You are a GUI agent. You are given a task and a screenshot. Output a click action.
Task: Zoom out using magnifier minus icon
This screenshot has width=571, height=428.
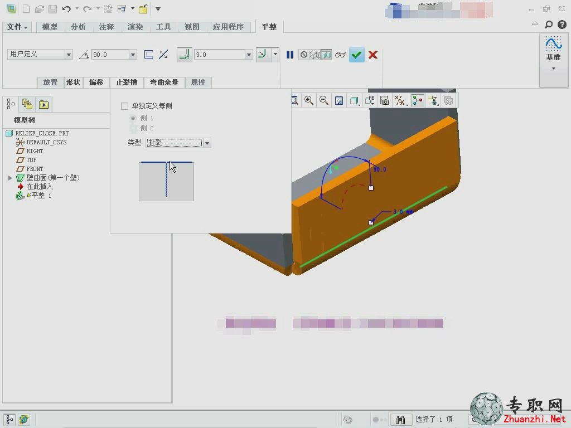coord(324,100)
